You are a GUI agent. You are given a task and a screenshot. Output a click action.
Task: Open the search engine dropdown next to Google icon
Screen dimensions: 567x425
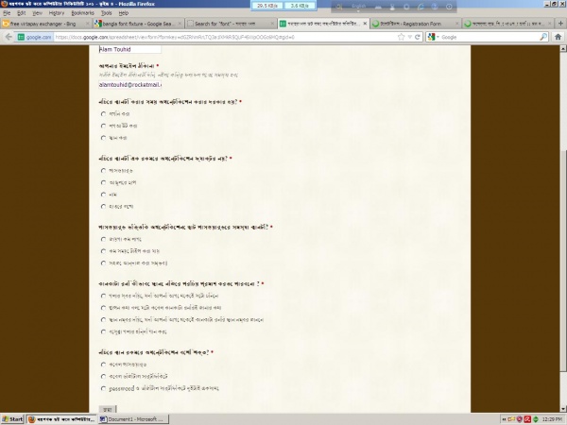438,37
